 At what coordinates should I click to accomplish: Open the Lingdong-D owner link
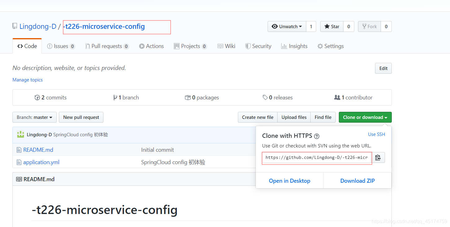(x=38, y=27)
